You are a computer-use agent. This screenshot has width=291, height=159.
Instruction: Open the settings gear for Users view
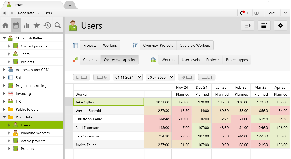pos(280,25)
